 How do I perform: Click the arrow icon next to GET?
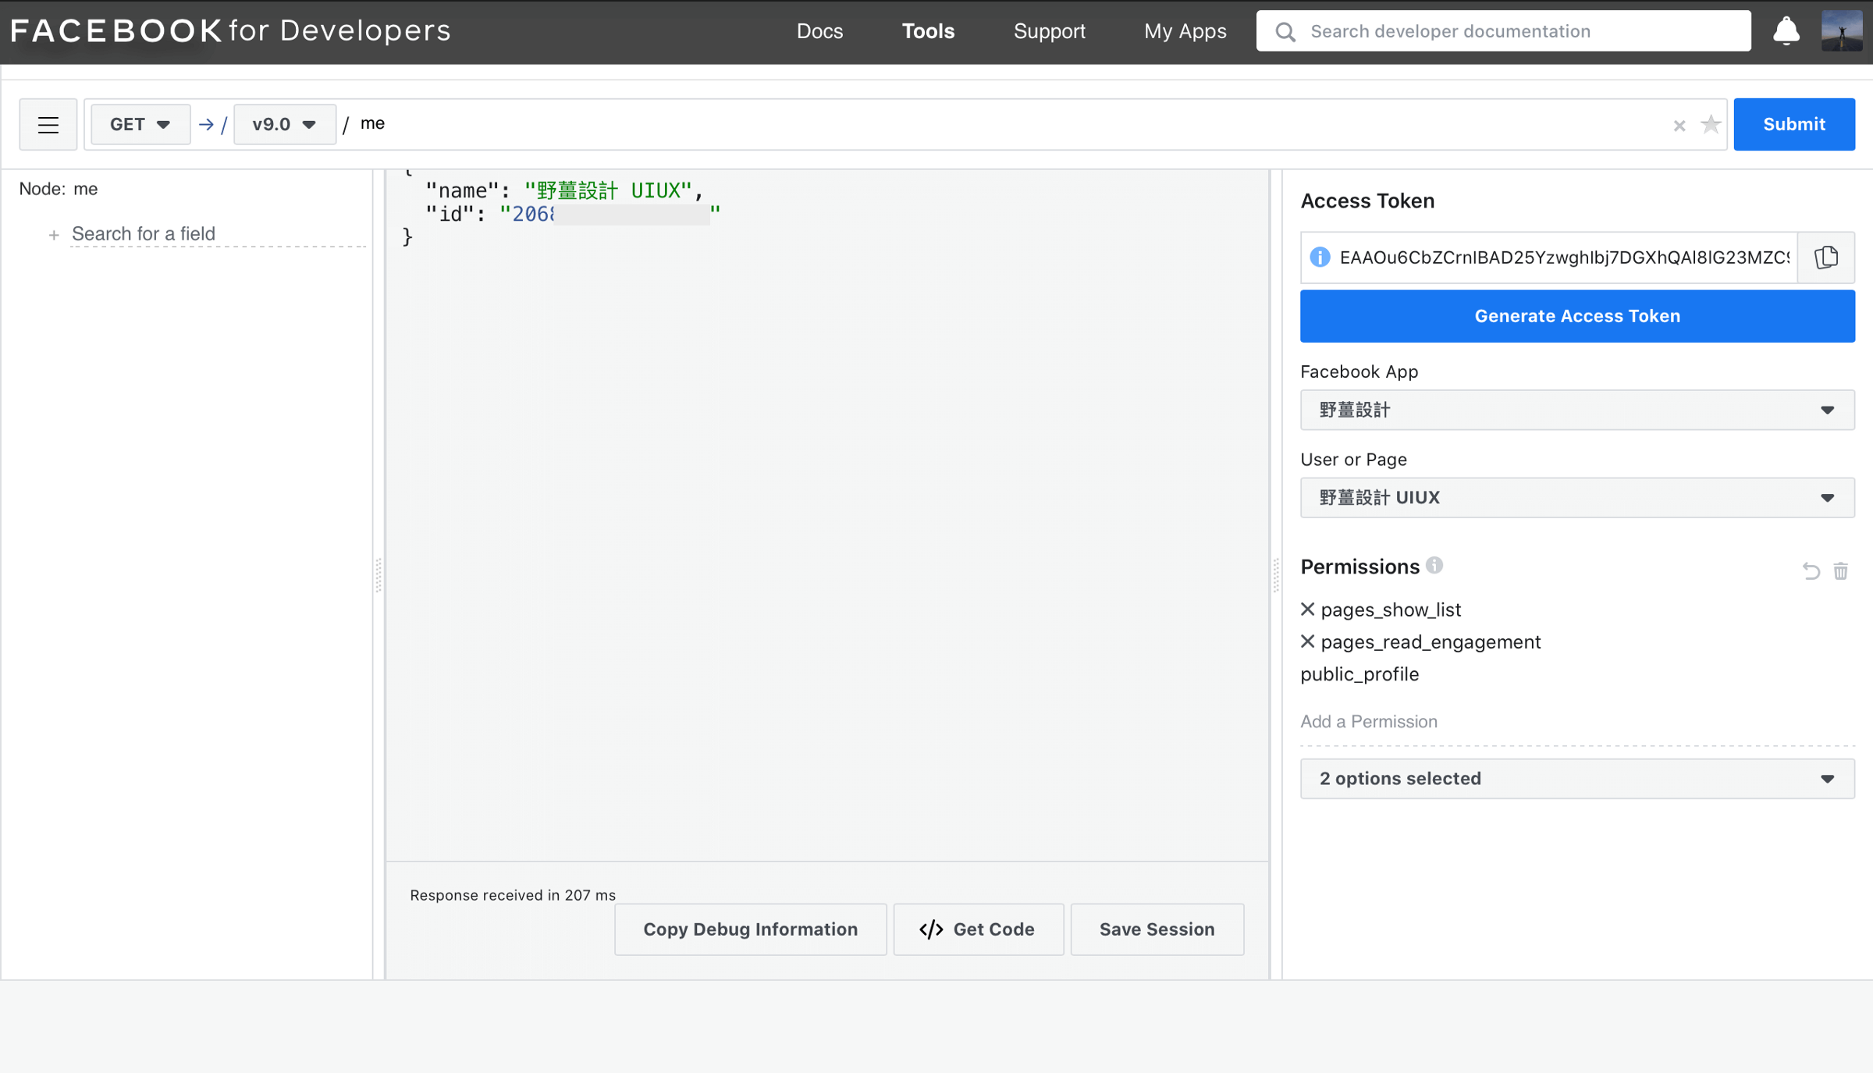click(x=205, y=124)
